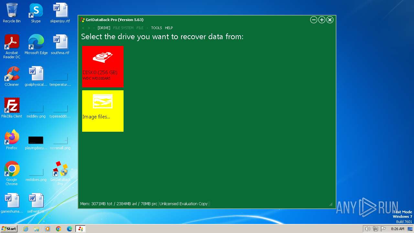This screenshot has height=233, width=414.
Task: Minimize GetDataBack window using minus circle
Action: (313, 20)
